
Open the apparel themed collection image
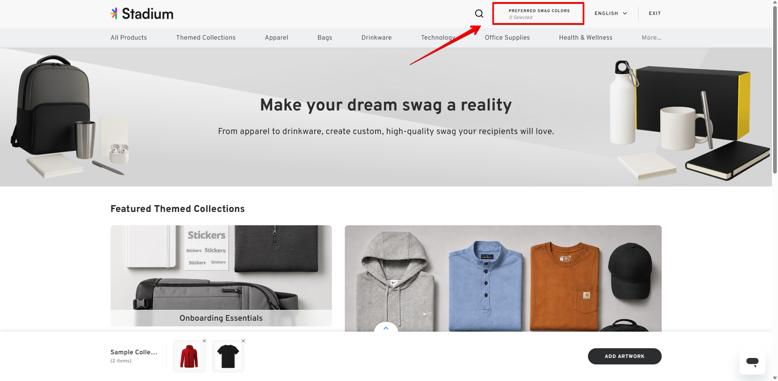pyautogui.click(x=503, y=278)
